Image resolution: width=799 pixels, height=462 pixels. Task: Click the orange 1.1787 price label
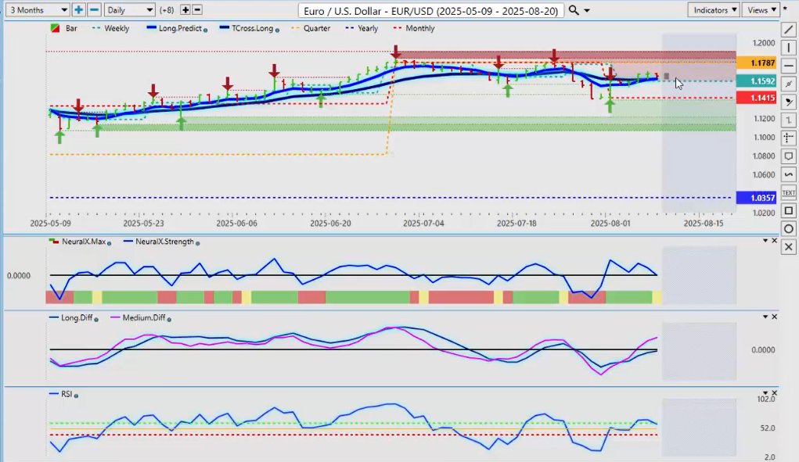pos(752,63)
